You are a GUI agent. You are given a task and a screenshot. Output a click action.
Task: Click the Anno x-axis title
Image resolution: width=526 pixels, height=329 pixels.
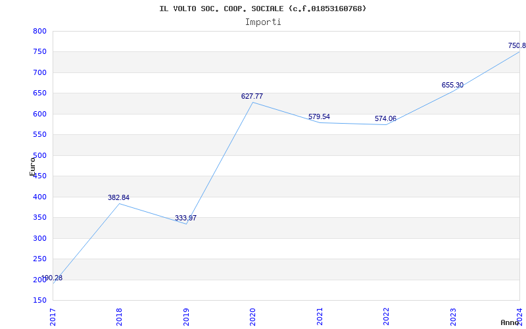(x=510, y=322)
